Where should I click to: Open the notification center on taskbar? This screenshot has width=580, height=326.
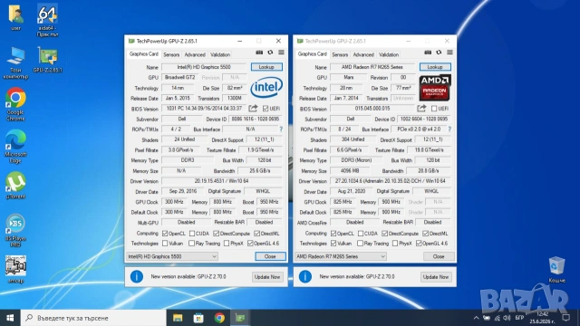pos(565,318)
